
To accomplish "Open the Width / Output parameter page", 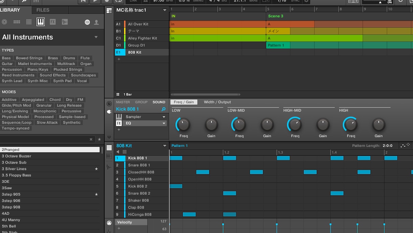I will coord(217,102).
